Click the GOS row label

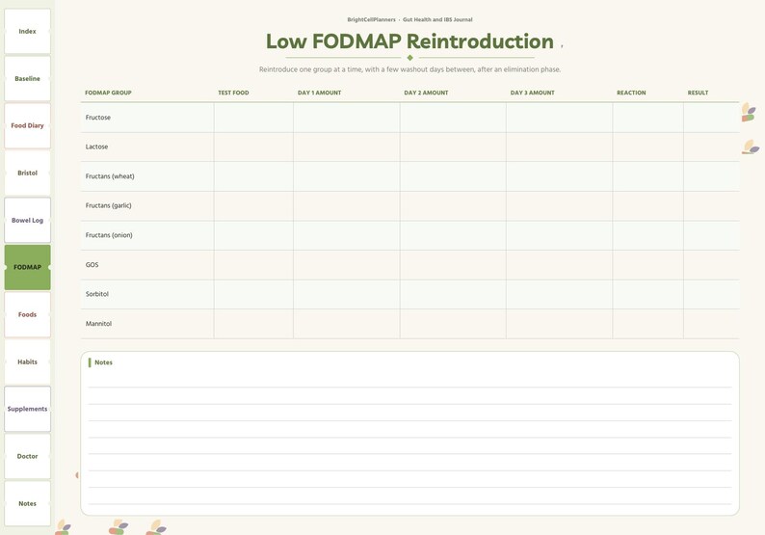coord(92,264)
